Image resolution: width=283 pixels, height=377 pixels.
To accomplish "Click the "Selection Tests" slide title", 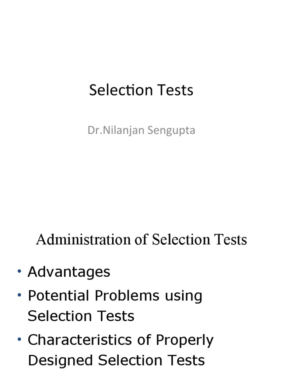I will [141, 91].
